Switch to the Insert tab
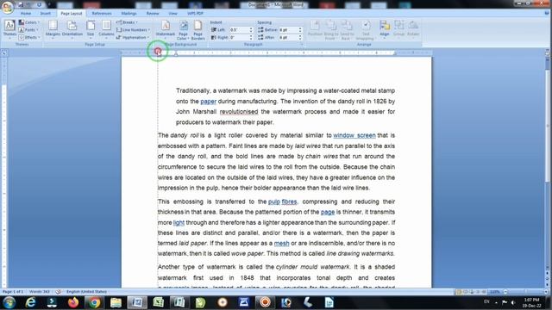552x310 pixels. (46, 14)
